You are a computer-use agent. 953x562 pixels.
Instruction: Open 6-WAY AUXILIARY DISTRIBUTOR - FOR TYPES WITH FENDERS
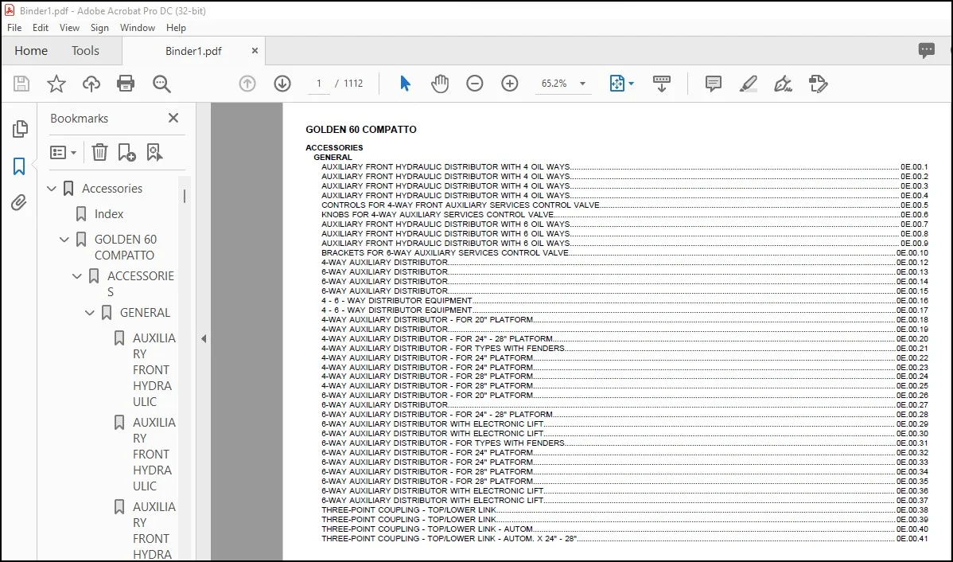[x=624, y=443]
